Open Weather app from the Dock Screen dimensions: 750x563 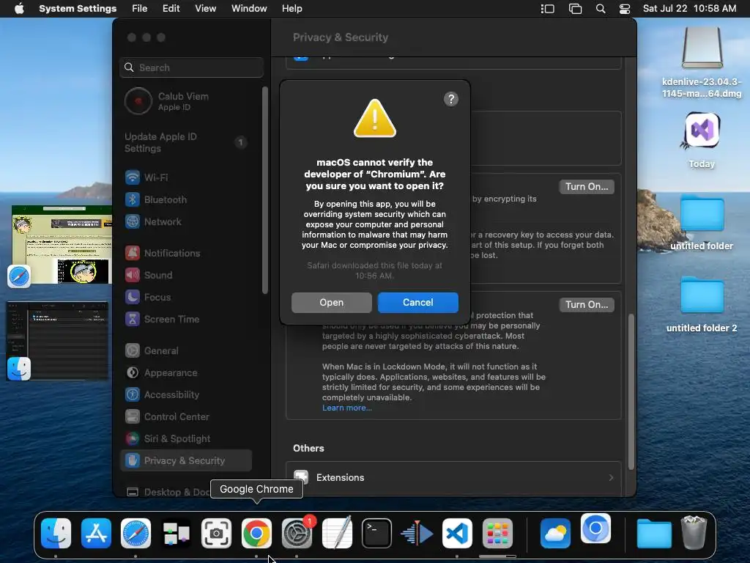(x=555, y=534)
